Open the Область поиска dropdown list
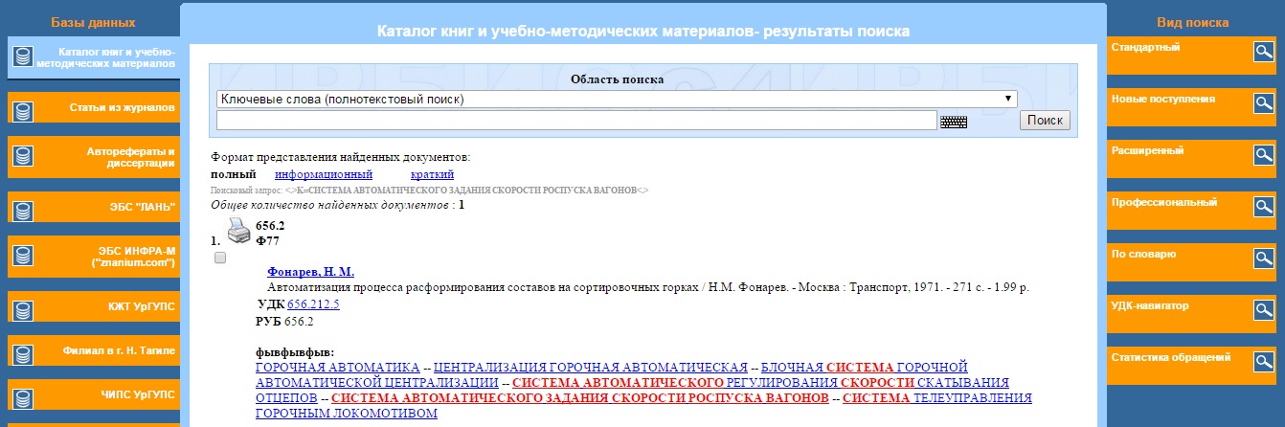 pos(616,99)
